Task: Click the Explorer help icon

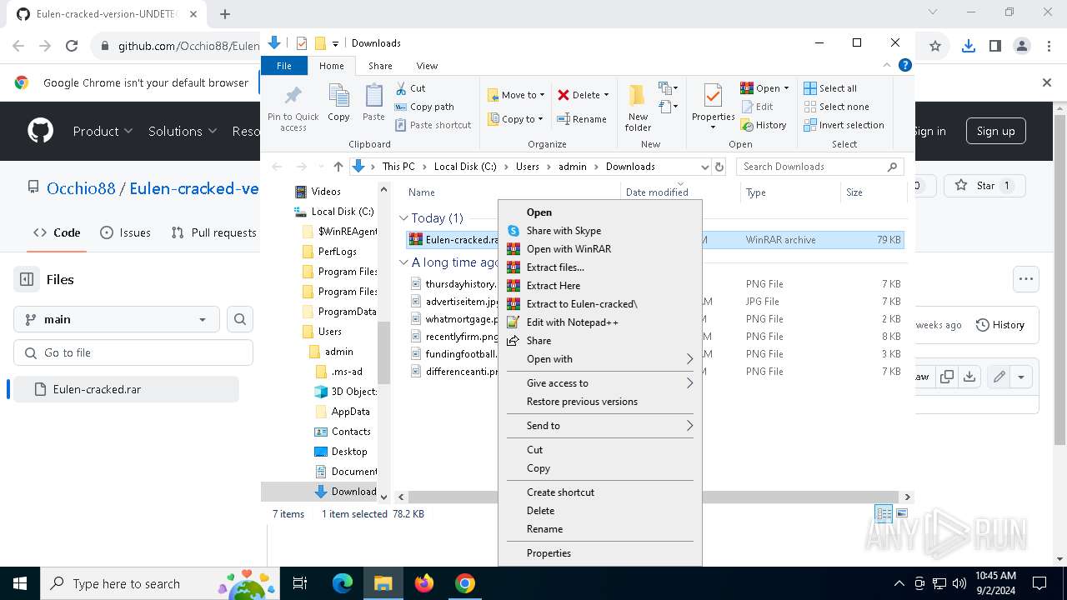Action: (904, 65)
